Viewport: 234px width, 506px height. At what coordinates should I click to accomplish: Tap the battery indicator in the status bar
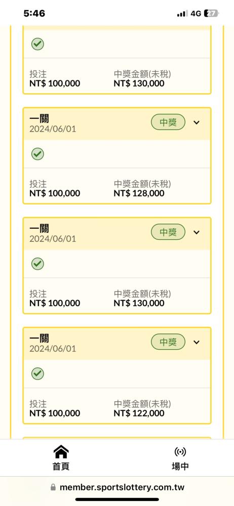point(212,13)
